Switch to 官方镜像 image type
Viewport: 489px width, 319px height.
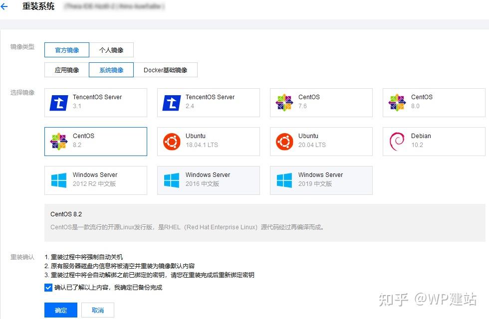[67, 50]
